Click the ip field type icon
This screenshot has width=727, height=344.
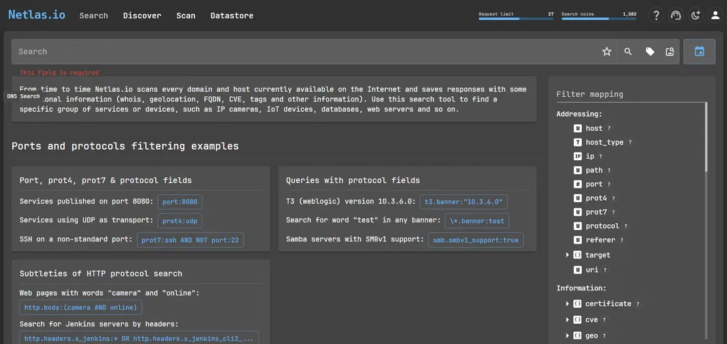(x=578, y=156)
